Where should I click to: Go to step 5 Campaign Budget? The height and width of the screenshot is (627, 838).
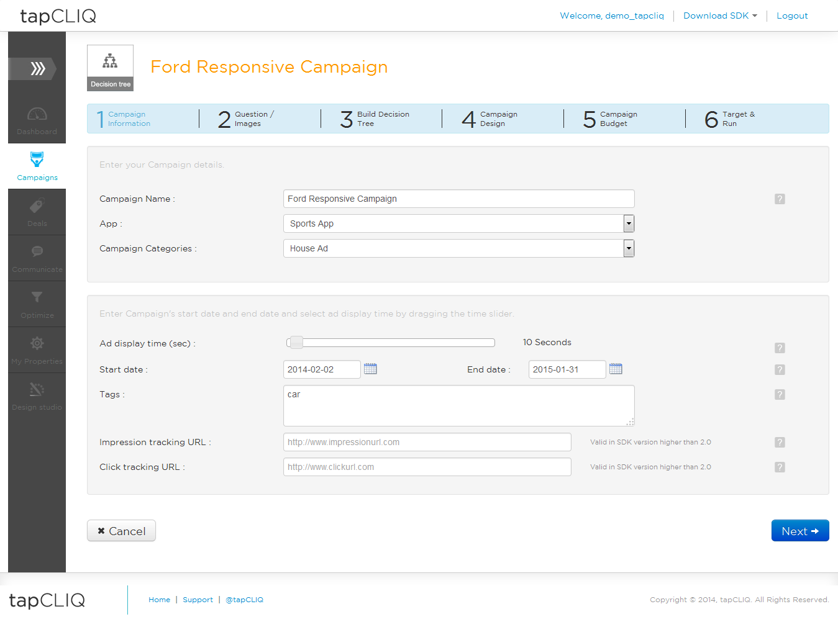pos(610,119)
